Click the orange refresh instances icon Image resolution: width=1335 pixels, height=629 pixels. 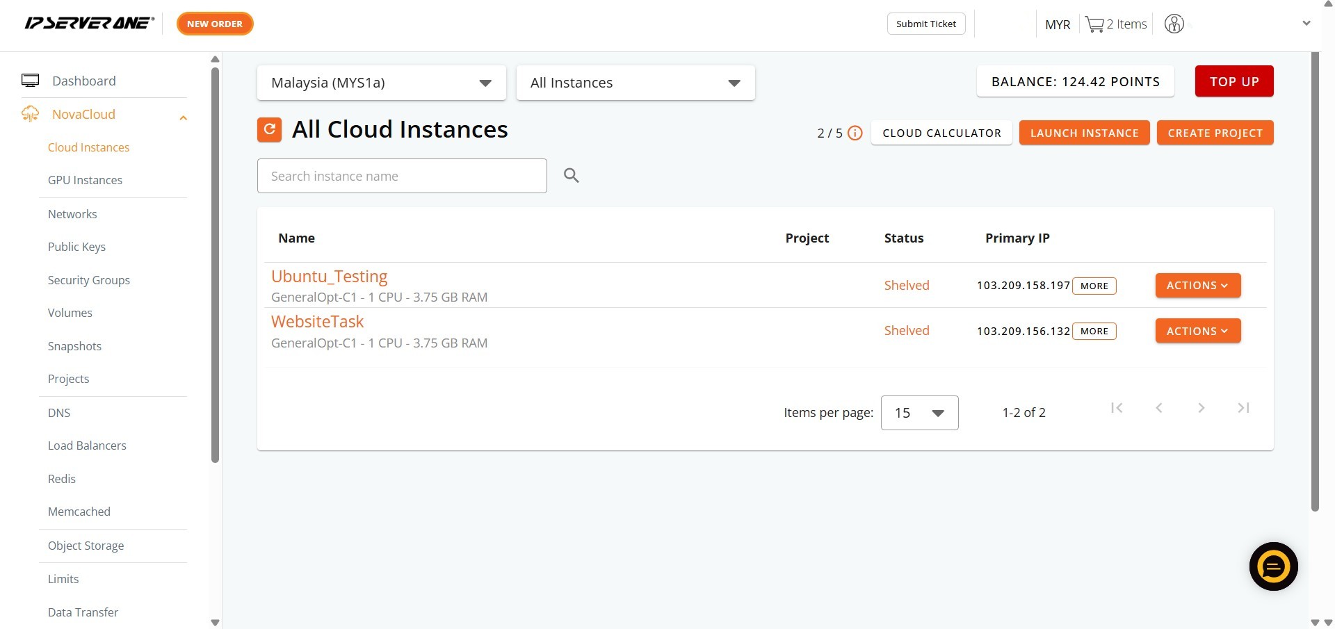pos(269,129)
